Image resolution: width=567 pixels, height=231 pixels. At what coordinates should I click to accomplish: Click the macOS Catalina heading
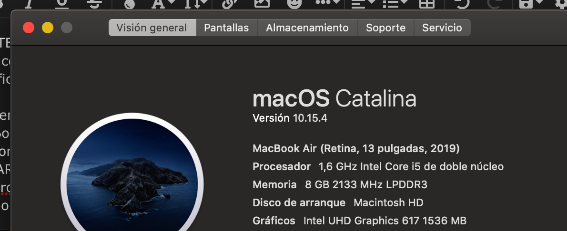[334, 98]
